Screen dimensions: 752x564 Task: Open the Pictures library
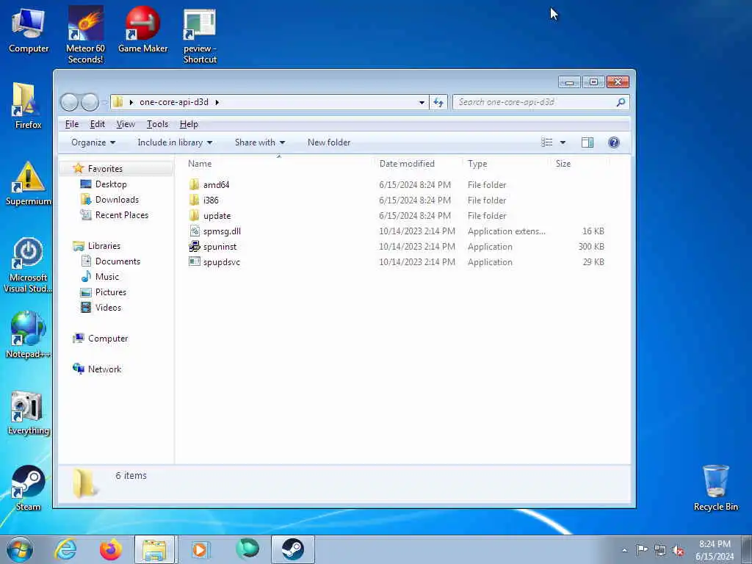pos(111,292)
